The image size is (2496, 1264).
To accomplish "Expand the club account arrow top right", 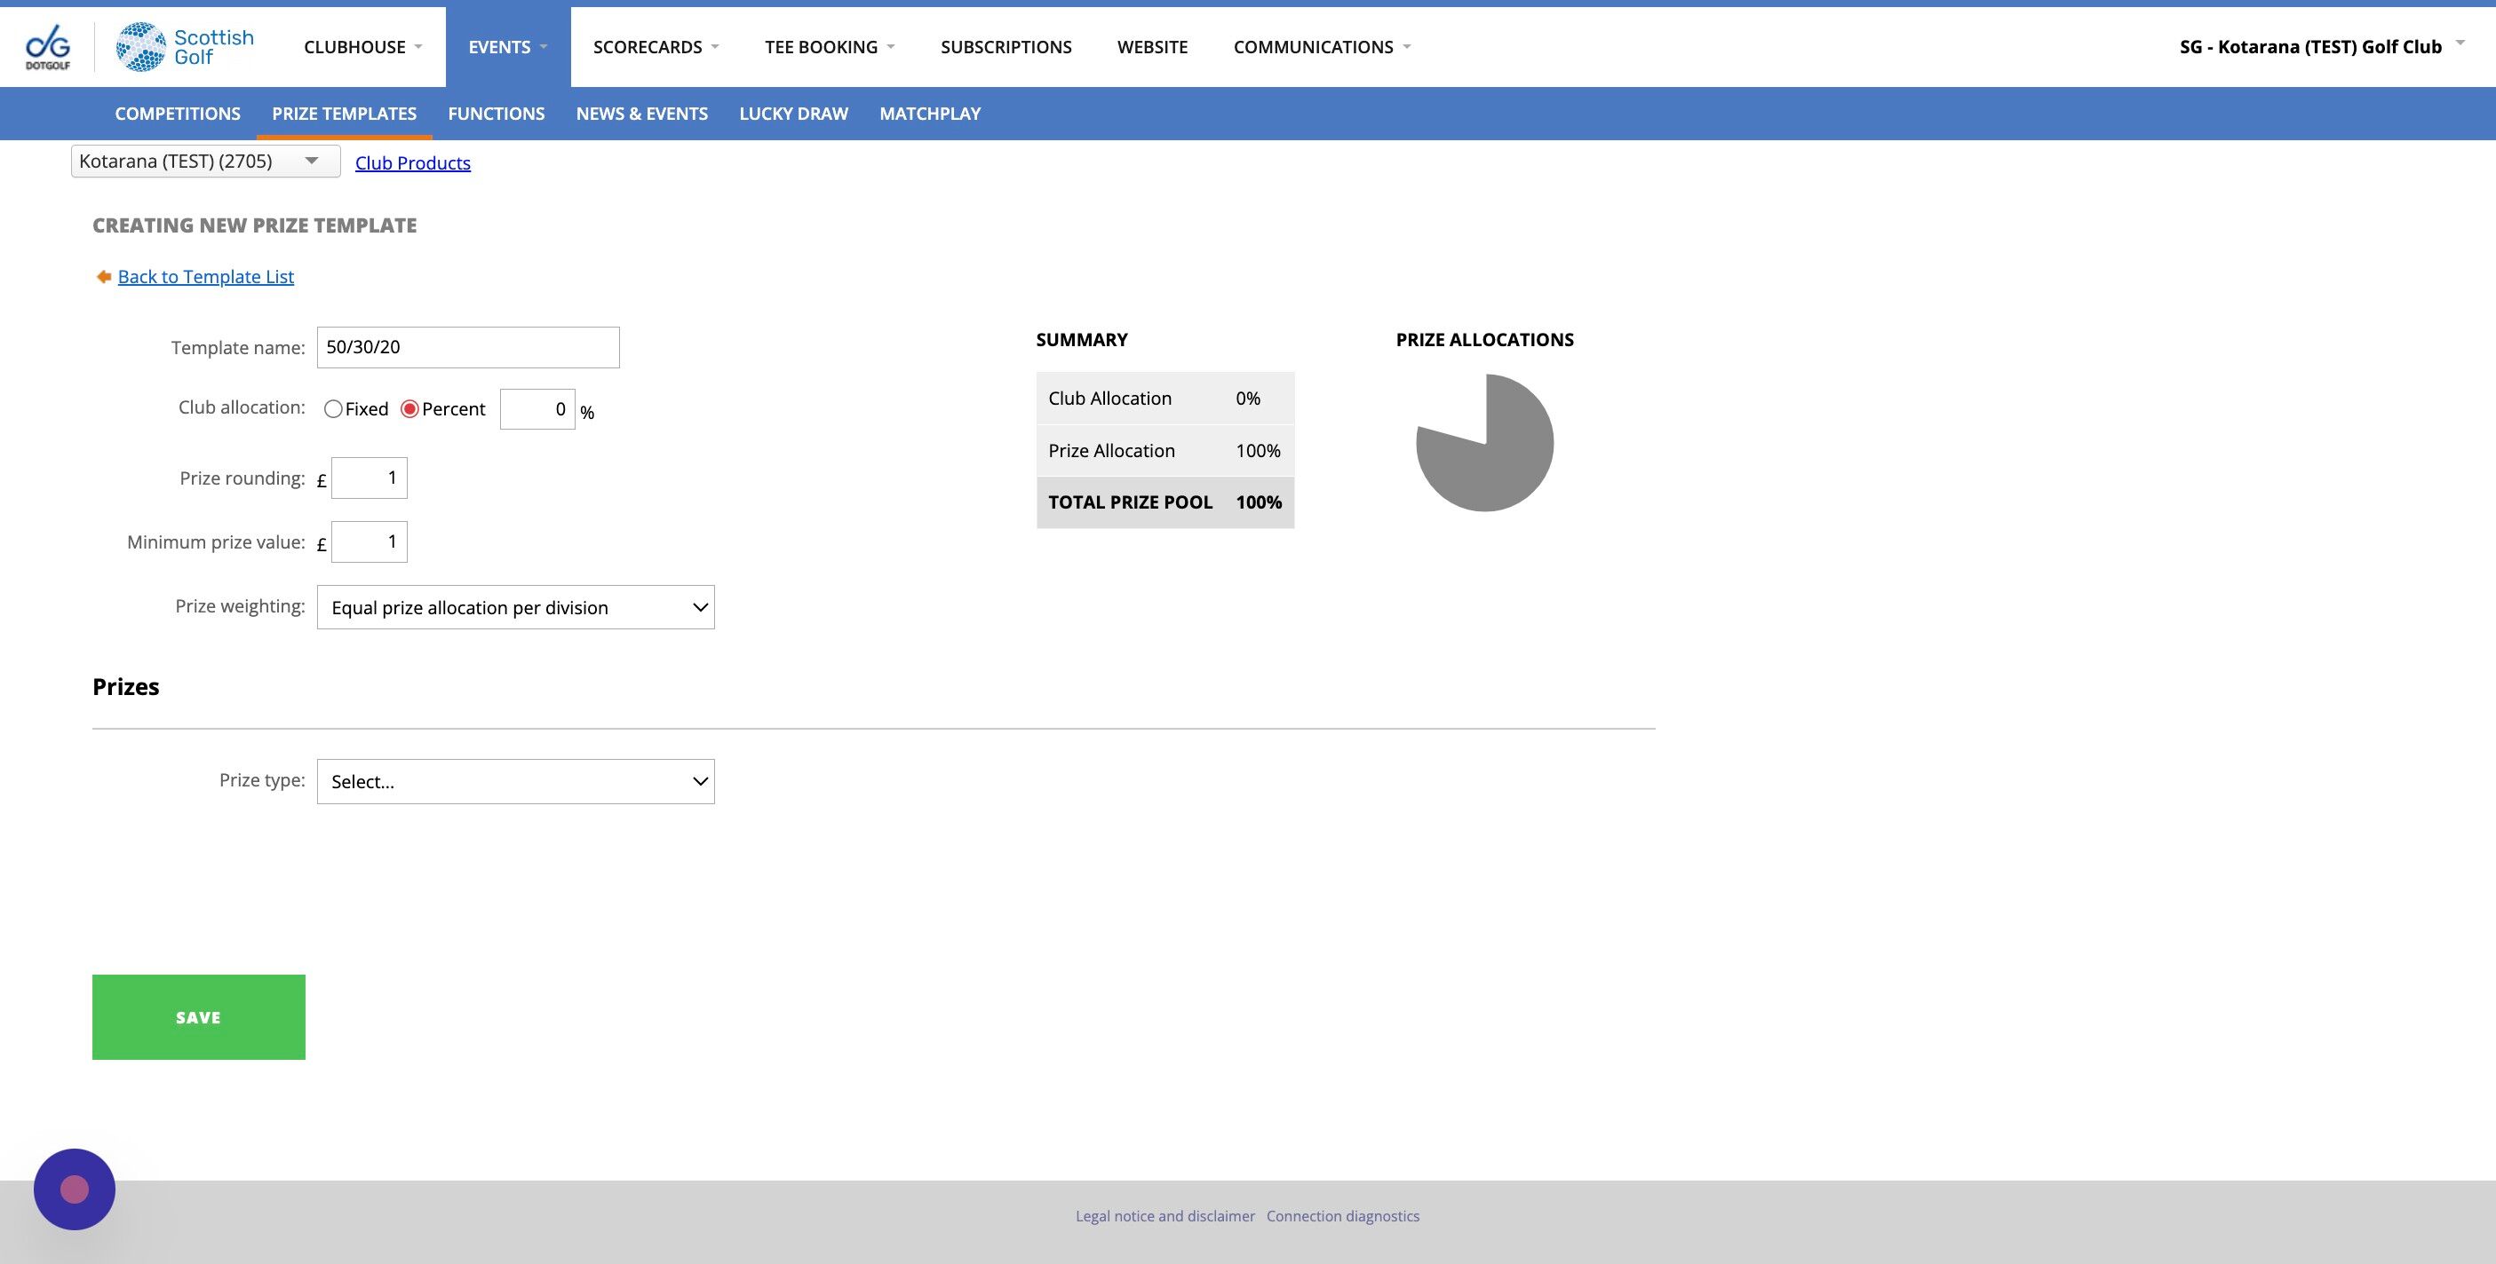I will [x=2460, y=43].
